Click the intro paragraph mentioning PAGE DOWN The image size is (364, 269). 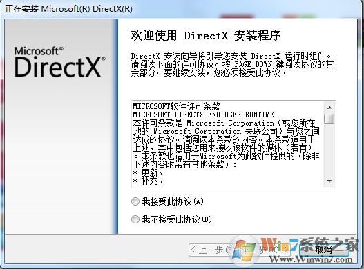[x=232, y=64]
